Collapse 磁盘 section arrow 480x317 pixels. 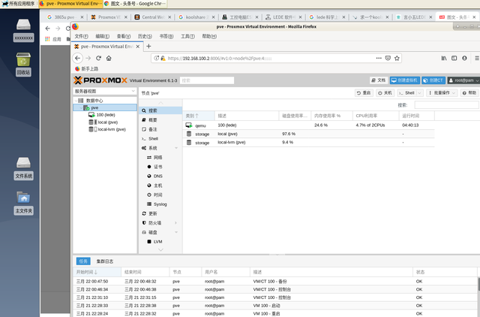[176, 232]
